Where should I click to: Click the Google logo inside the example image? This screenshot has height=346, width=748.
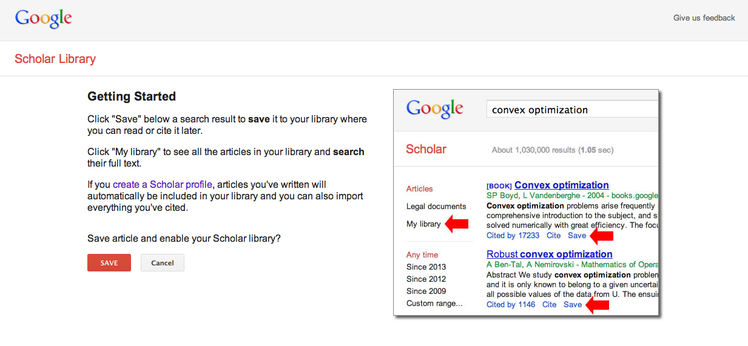pyautogui.click(x=434, y=109)
